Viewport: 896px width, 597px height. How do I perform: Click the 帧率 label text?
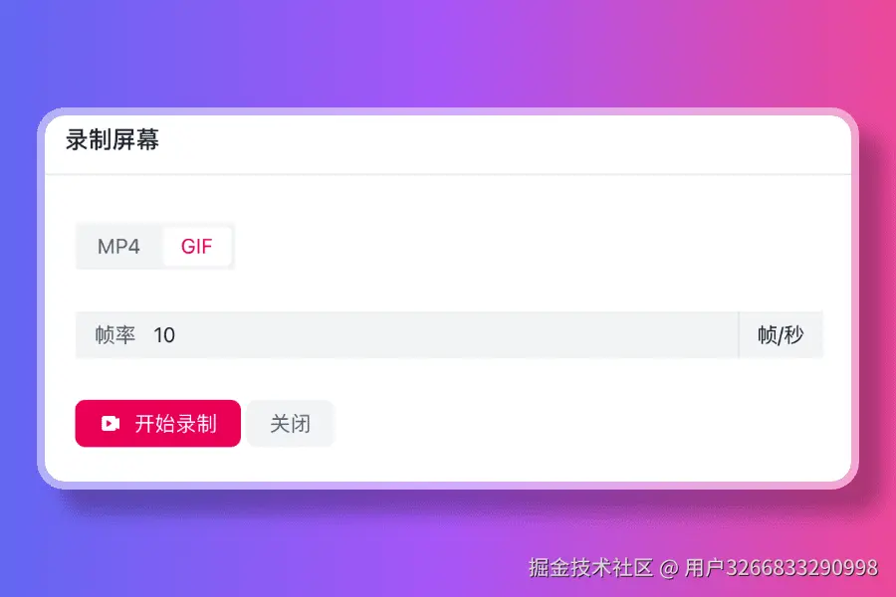tap(114, 334)
